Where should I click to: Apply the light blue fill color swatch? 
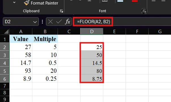(120, 1)
